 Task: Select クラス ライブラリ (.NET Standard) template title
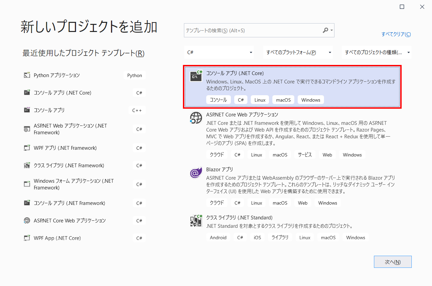[239, 217]
